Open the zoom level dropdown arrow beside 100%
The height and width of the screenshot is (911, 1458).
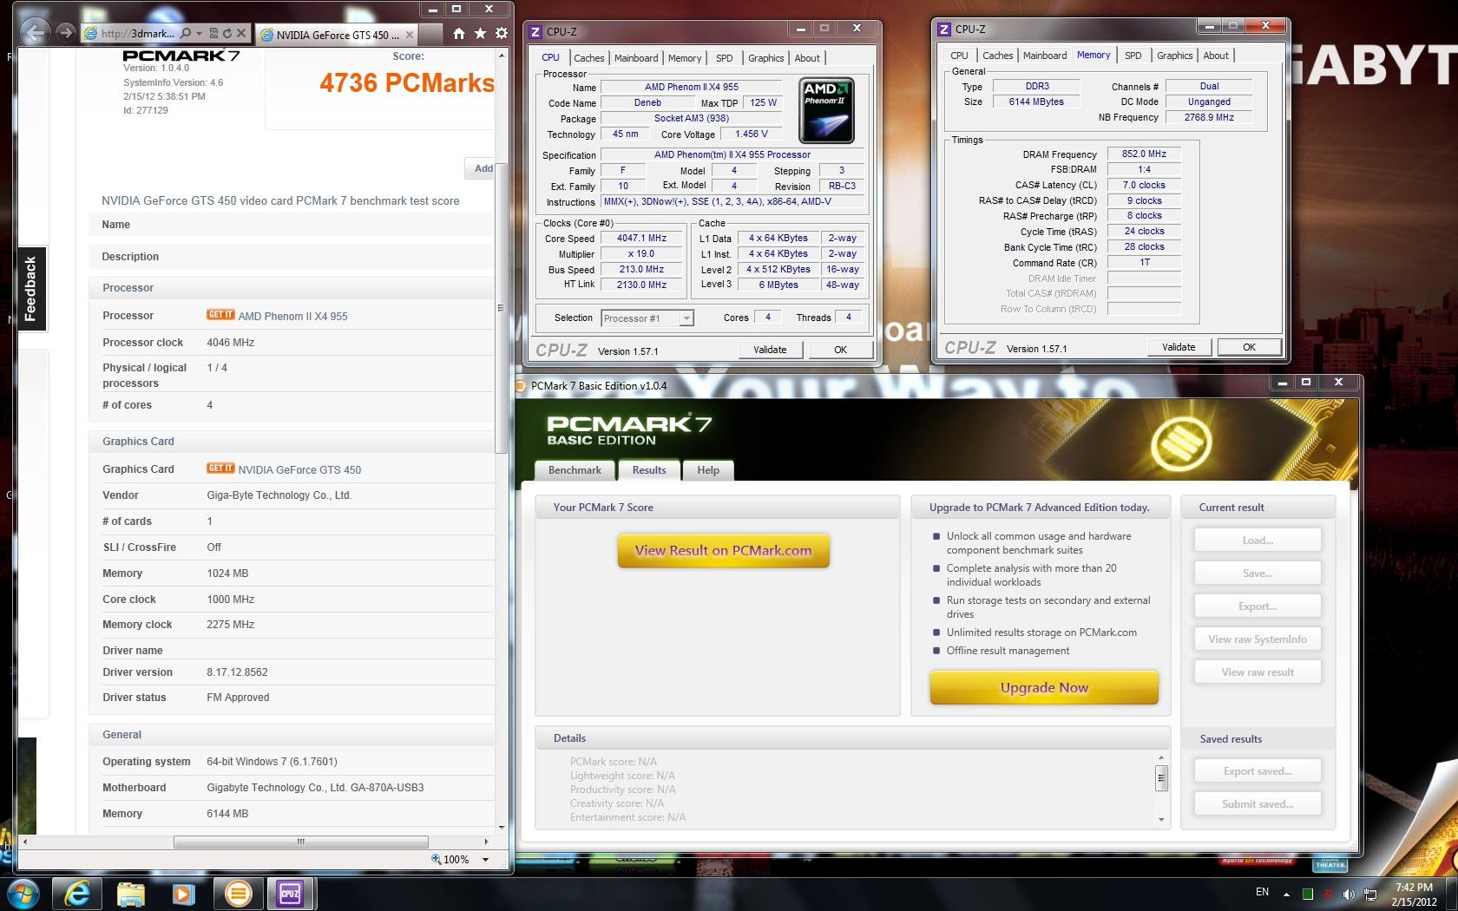point(485,860)
